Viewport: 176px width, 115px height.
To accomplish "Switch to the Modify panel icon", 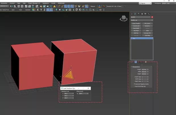I will [135, 14].
